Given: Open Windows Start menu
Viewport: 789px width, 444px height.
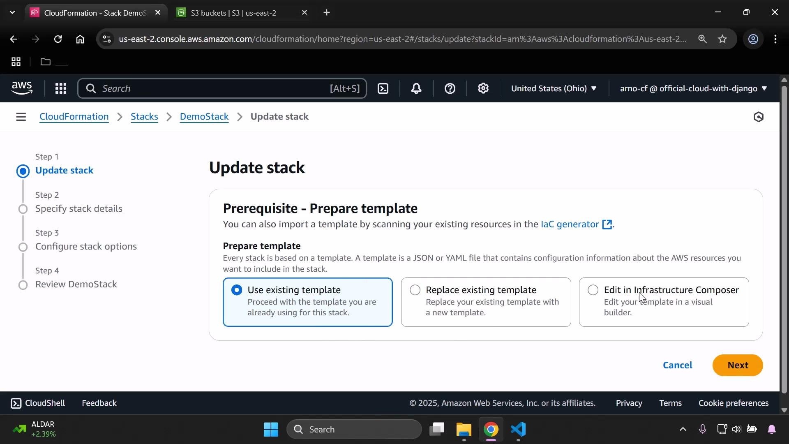Looking at the screenshot, I should [x=271, y=430].
